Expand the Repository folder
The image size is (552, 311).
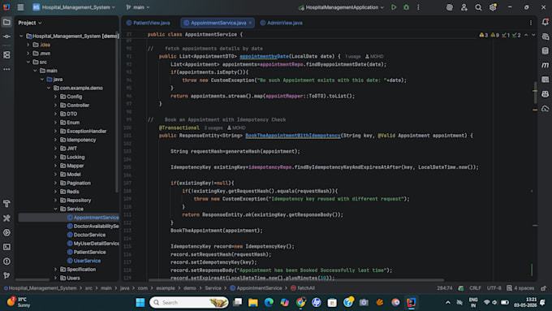tap(55, 200)
